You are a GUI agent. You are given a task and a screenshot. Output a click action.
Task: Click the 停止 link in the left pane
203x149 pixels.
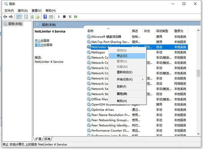tap(38, 41)
